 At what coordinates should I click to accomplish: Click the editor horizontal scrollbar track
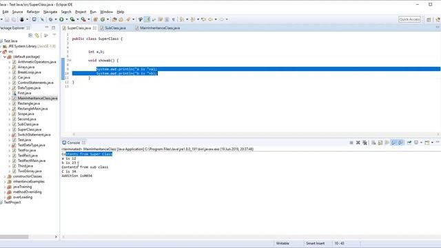pyautogui.click(x=256, y=134)
